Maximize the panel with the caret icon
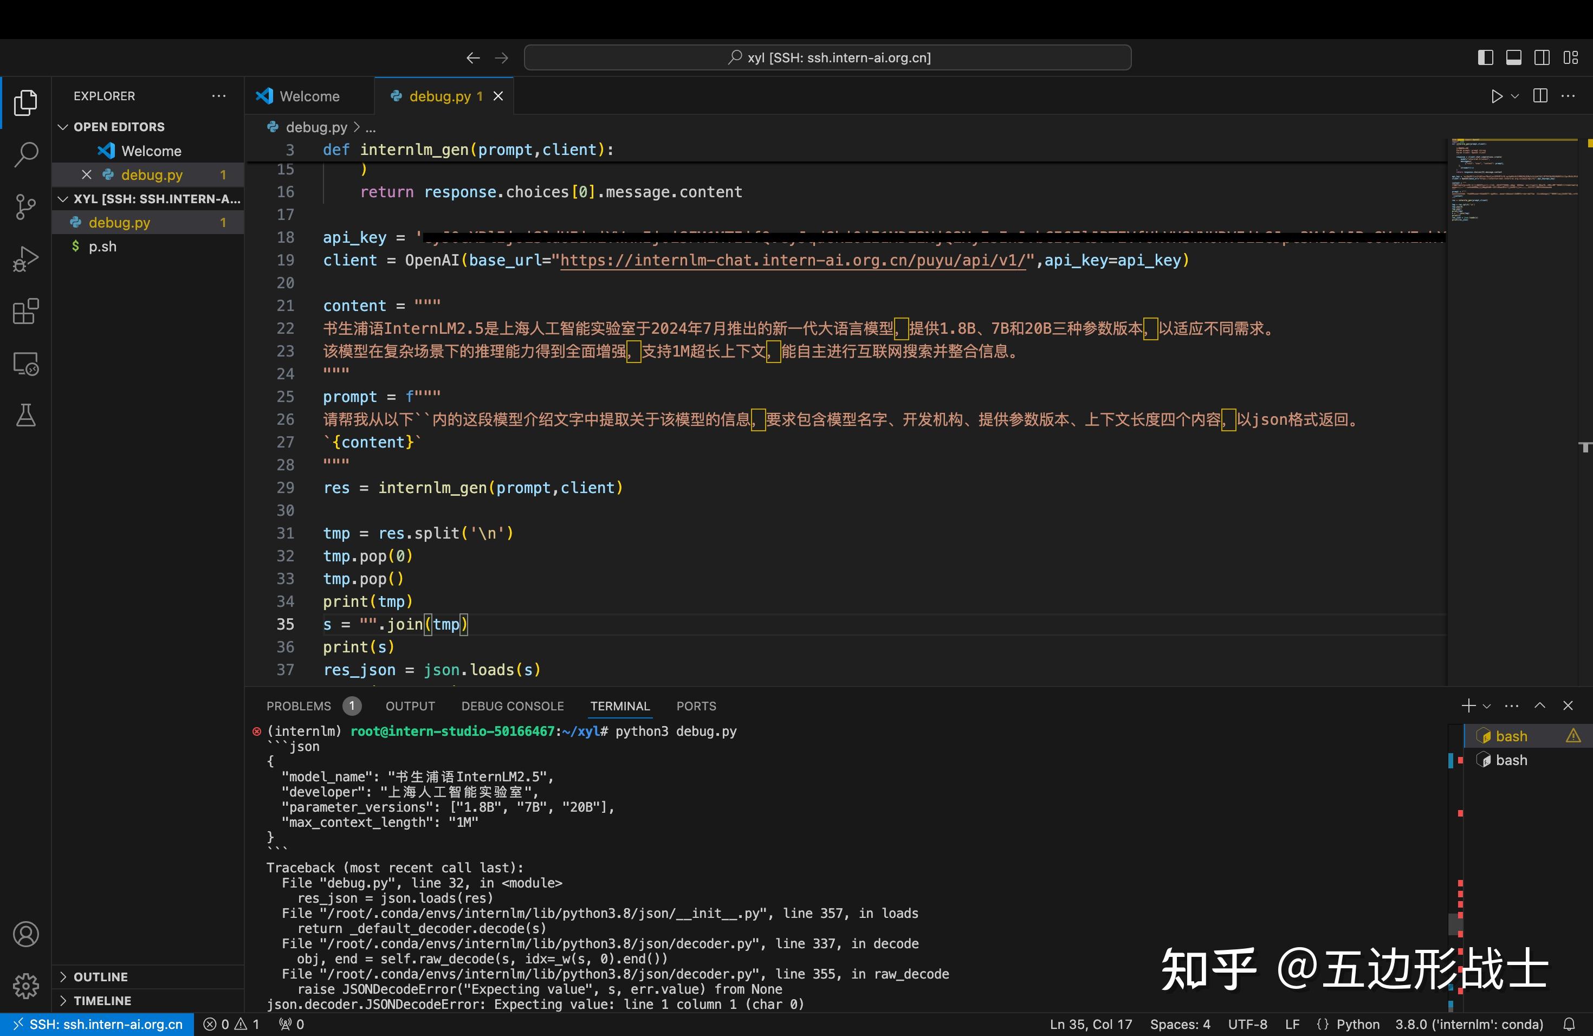The width and height of the screenshot is (1593, 1036). tap(1539, 705)
